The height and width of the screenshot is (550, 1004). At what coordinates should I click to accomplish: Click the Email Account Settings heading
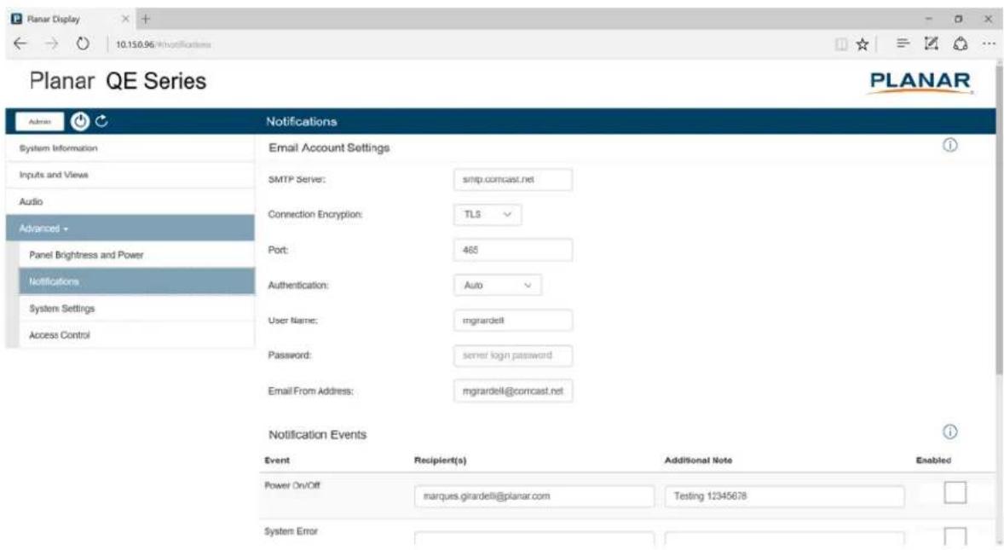pyautogui.click(x=329, y=148)
